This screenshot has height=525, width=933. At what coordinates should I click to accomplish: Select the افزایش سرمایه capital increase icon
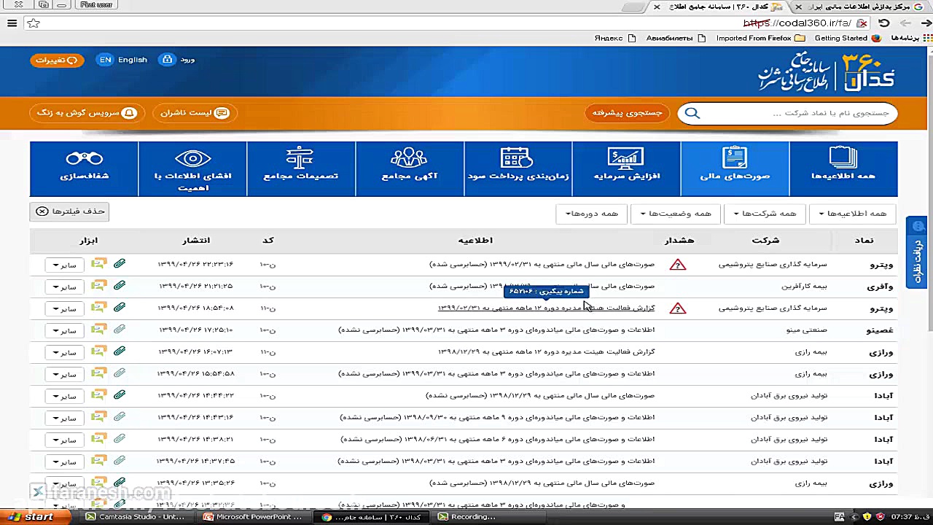click(x=625, y=168)
